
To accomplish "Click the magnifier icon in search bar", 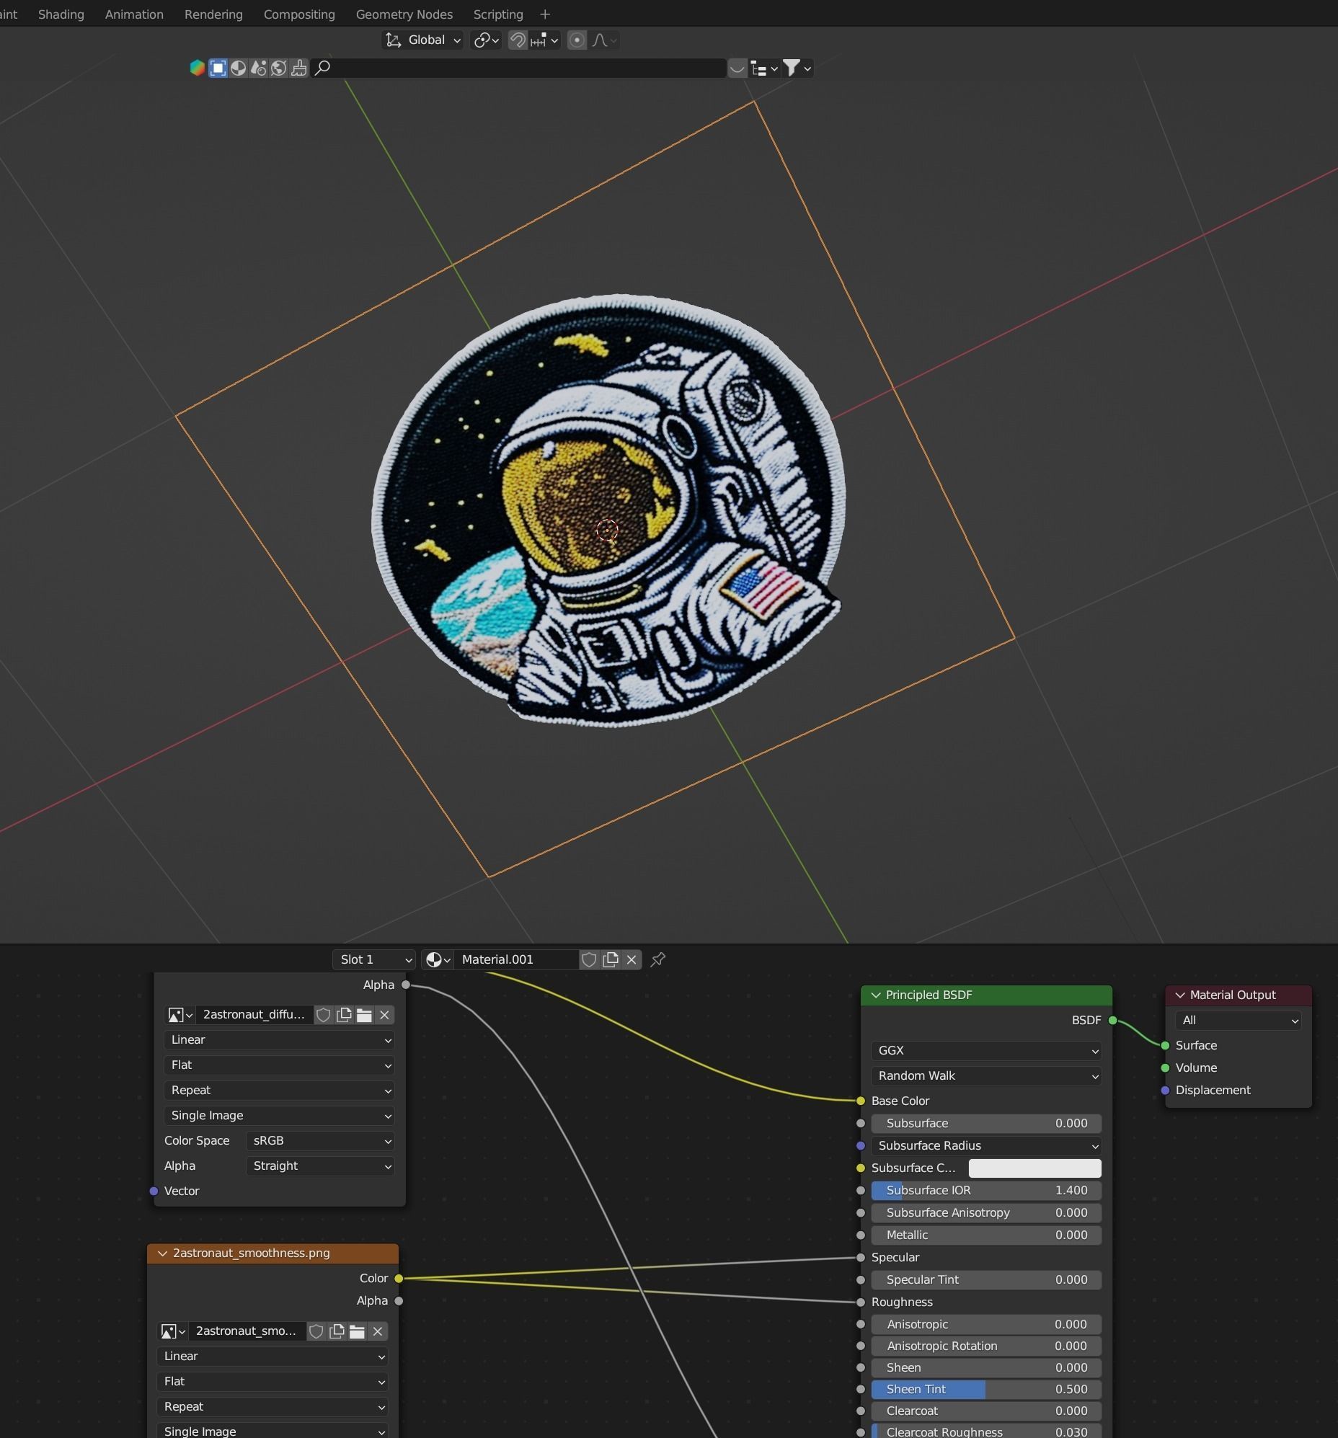I will 323,68.
